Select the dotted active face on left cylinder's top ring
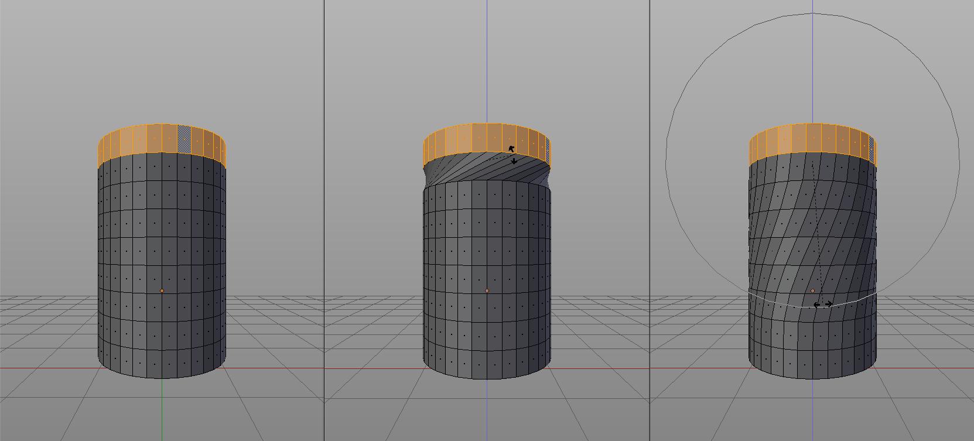 point(184,139)
